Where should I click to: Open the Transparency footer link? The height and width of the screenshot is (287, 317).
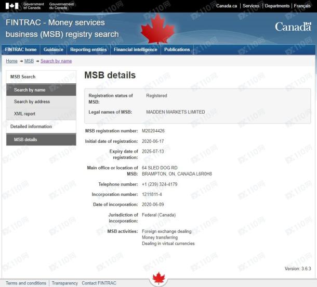pos(64,283)
